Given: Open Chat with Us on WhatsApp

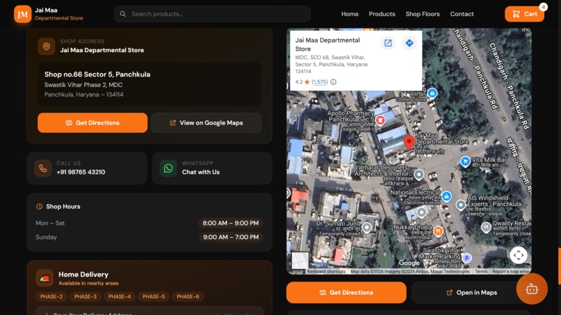Looking at the screenshot, I should tap(200, 172).
